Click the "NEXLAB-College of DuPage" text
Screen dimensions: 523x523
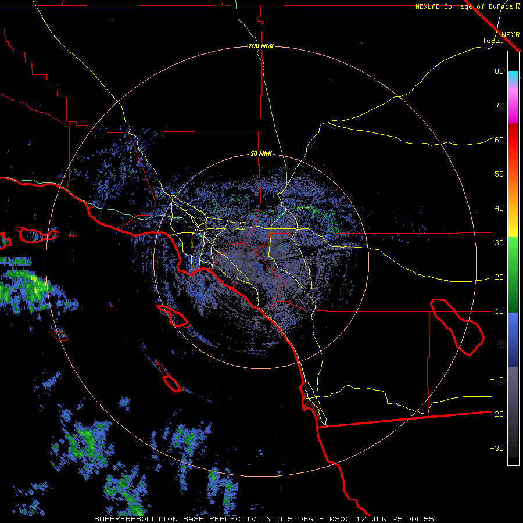[464, 6]
